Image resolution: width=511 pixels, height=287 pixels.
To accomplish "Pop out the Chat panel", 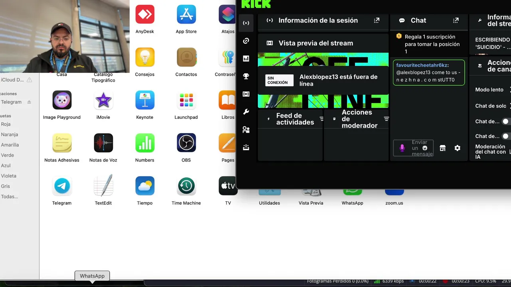I will point(456,20).
